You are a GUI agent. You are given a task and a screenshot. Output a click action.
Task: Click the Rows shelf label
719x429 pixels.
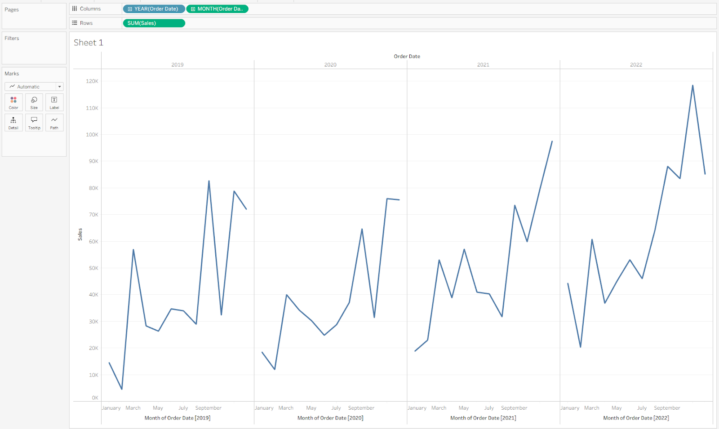pyautogui.click(x=86, y=23)
